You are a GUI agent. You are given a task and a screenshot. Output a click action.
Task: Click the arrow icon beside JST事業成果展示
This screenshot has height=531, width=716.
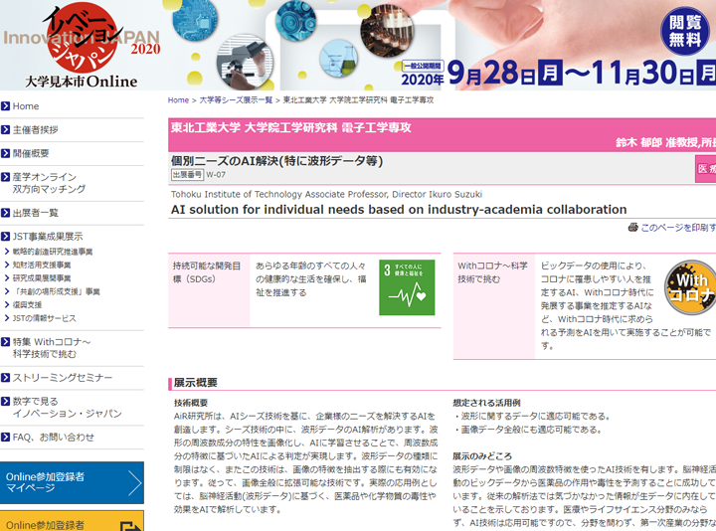[x=6, y=237]
